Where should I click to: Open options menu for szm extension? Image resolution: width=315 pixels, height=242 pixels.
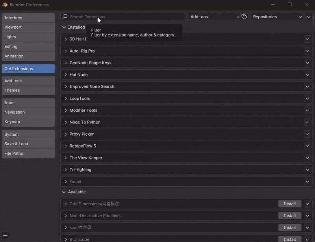(307, 227)
